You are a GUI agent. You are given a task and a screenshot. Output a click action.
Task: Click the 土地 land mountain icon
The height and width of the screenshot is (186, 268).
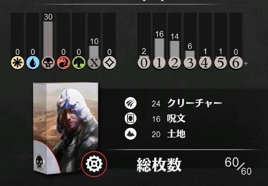[131, 133]
